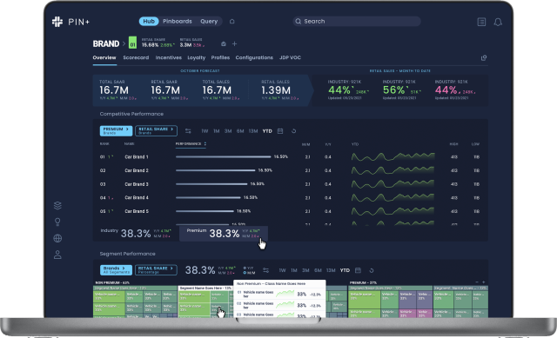Click the PIN+ logo icon
The height and width of the screenshot is (338, 557).
tap(57, 22)
